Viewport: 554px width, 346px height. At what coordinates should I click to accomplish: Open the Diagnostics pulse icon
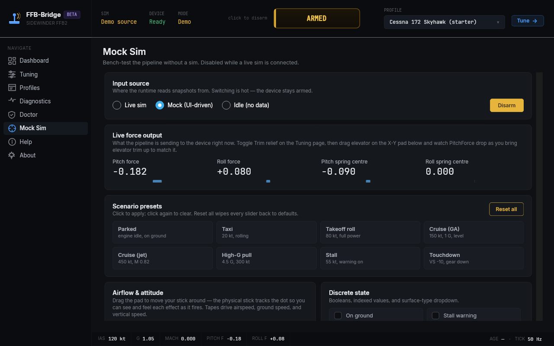12,101
